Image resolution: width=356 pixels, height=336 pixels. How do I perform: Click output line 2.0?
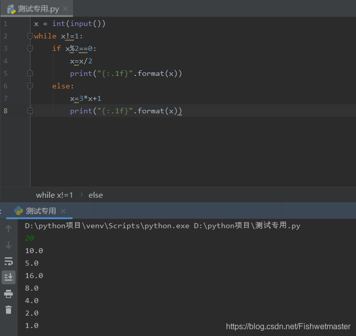click(x=32, y=313)
